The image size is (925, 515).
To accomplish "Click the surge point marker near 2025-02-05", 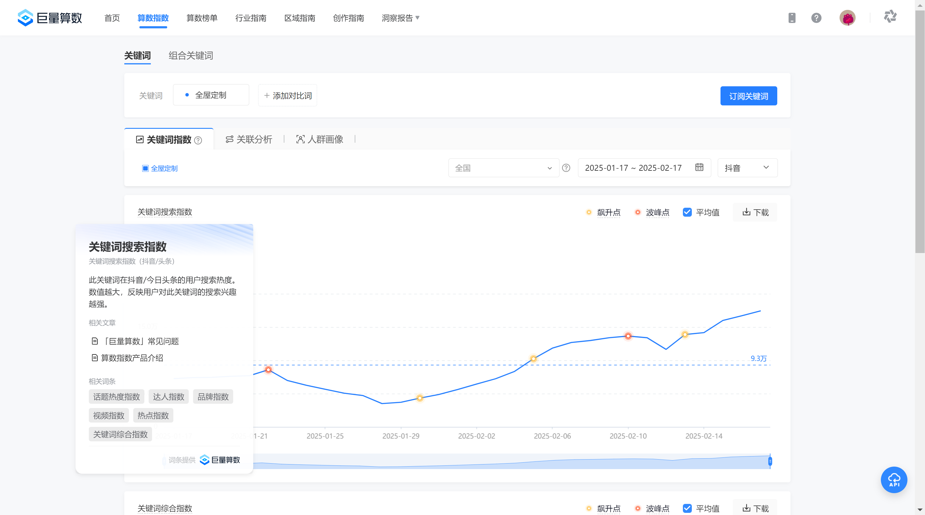I will click(533, 358).
